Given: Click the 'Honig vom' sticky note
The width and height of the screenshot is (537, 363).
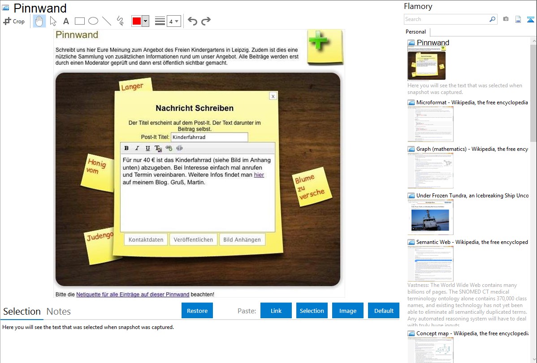Looking at the screenshot, I should [98, 172].
